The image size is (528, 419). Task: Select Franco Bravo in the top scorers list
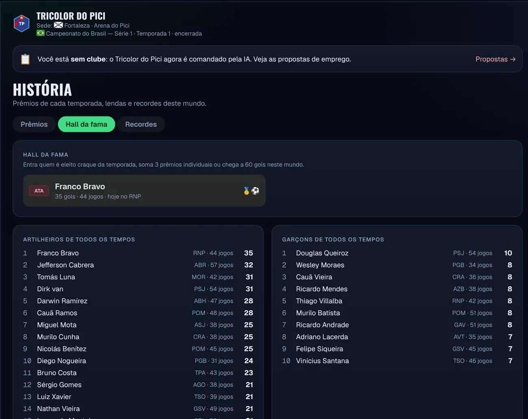pos(138,253)
